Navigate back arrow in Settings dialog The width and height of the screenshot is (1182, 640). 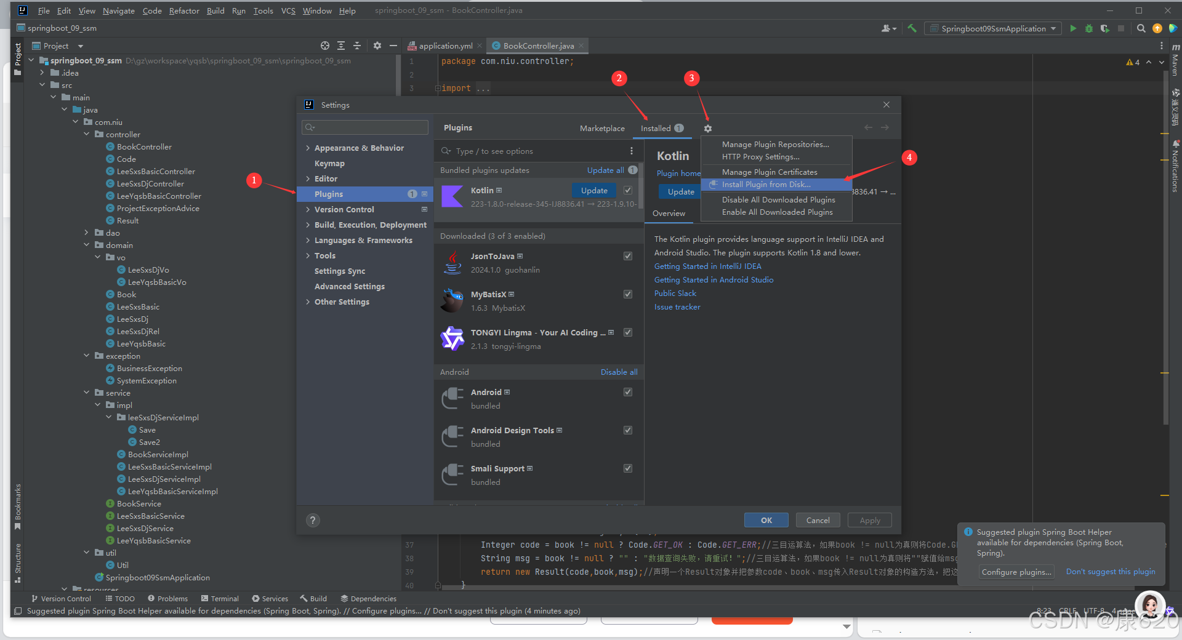(868, 127)
